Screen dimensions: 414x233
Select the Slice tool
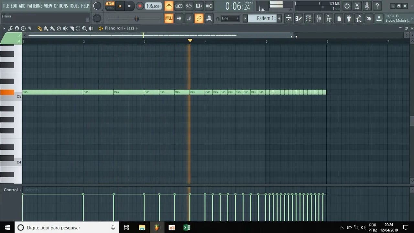72,28
